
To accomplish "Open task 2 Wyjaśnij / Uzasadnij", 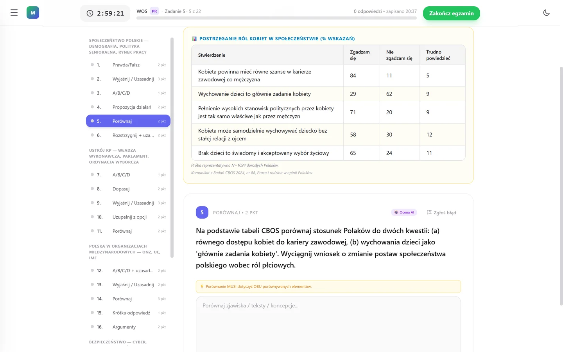I will (128, 79).
